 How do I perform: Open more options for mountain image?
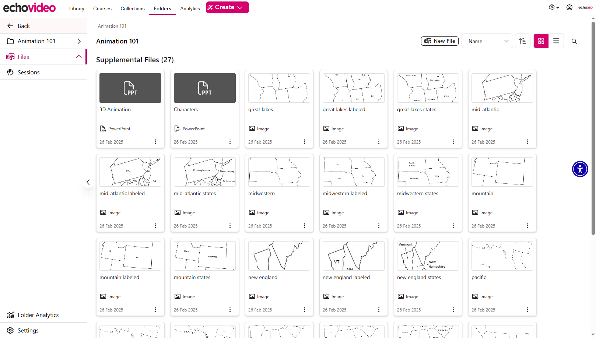527,226
